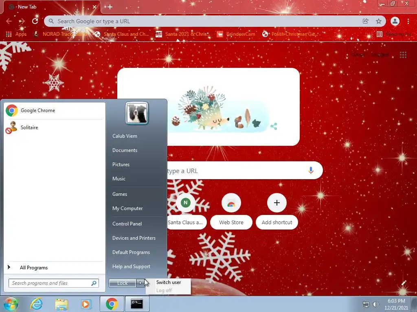This screenshot has height=312, width=417.
Task: Open Music from the Start menu
Action: [x=119, y=179]
